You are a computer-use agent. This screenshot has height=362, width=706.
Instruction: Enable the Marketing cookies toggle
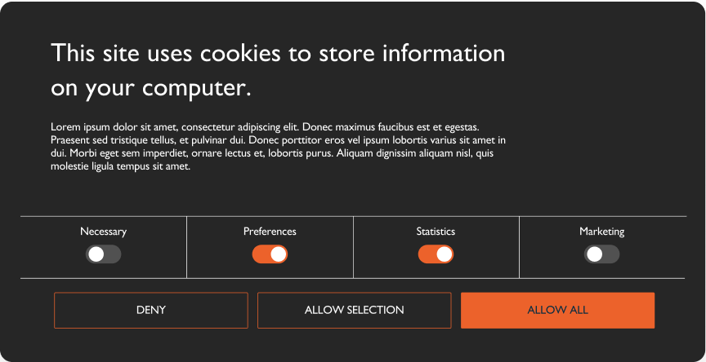[602, 254]
